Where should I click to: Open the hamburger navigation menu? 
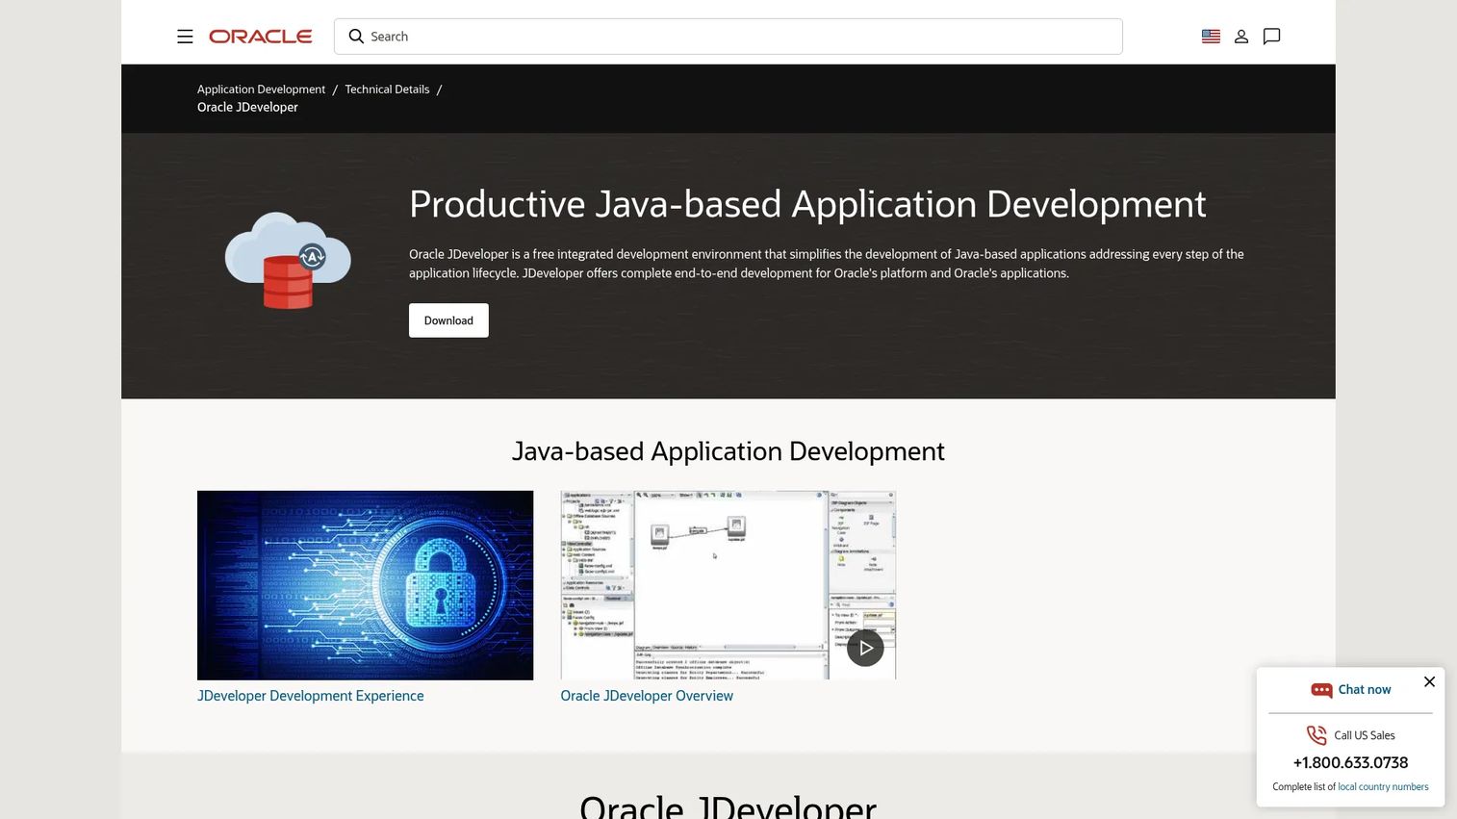pyautogui.click(x=185, y=37)
